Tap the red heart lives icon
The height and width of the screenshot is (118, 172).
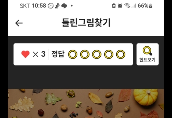[26, 54]
